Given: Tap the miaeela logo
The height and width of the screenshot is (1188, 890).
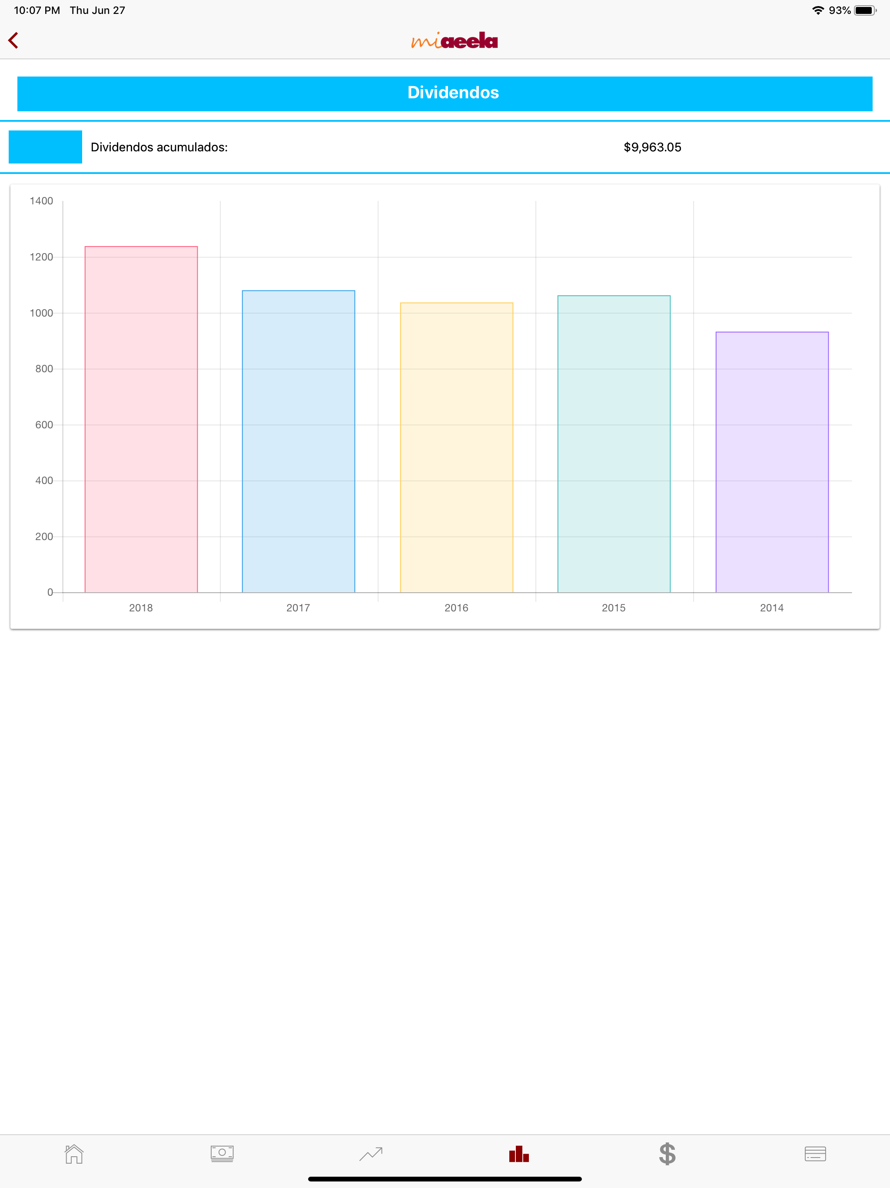Looking at the screenshot, I should (x=454, y=40).
